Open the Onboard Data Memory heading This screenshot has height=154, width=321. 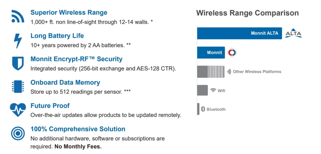click(65, 83)
